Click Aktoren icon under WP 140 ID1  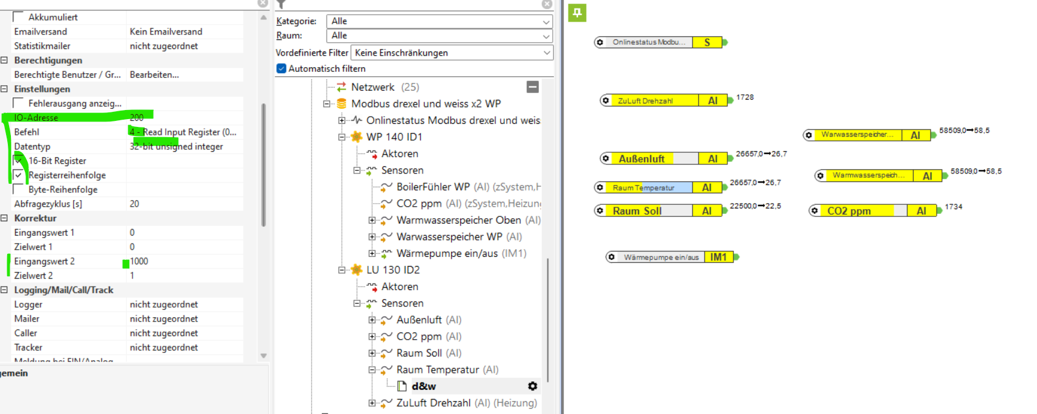click(372, 154)
